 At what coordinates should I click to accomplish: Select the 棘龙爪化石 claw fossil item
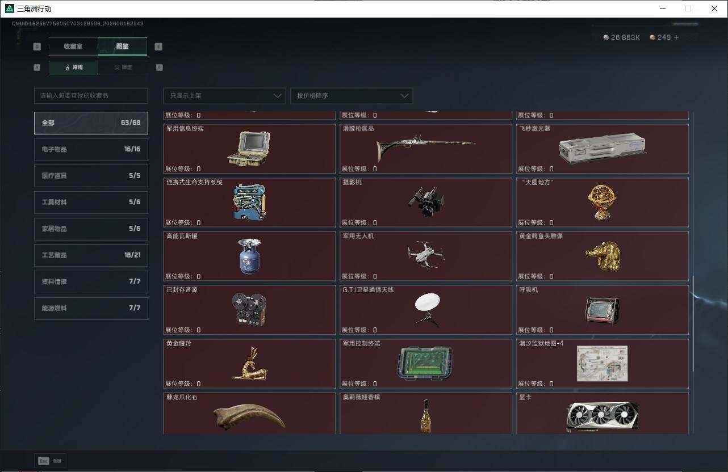coord(249,413)
